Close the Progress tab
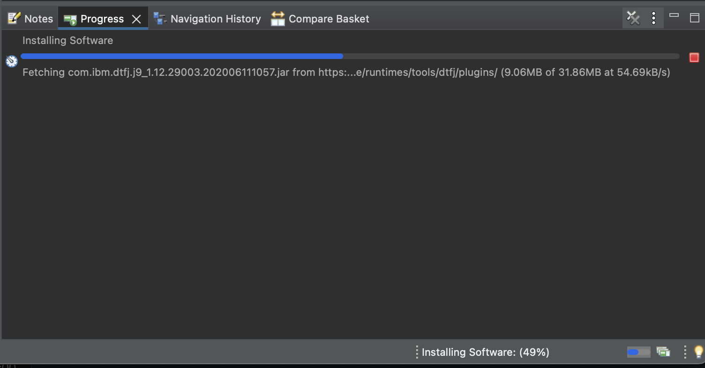The height and width of the screenshot is (368, 705). pyautogui.click(x=136, y=19)
